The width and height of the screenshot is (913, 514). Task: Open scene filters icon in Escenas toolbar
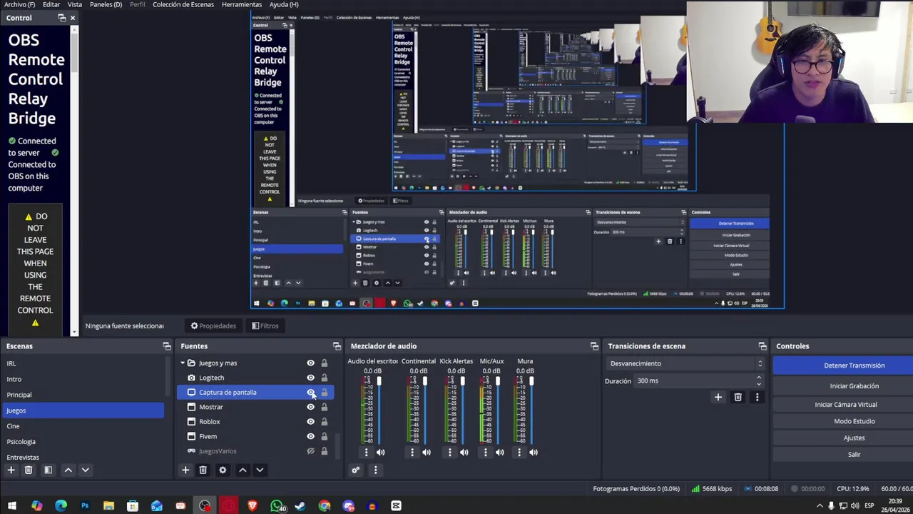48,470
